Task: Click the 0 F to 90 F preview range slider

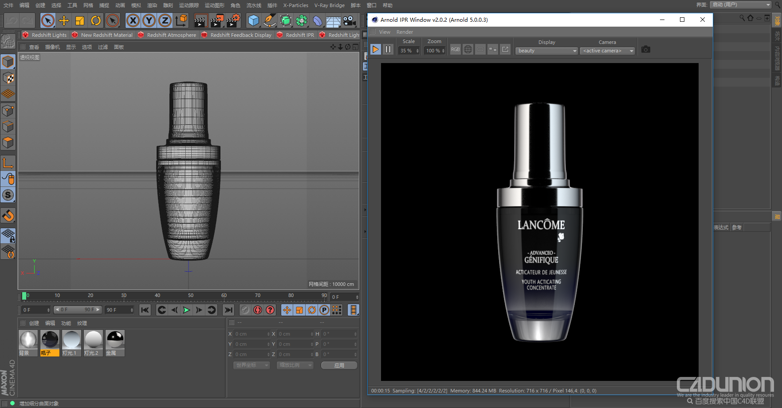Action: pyautogui.click(x=78, y=310)
